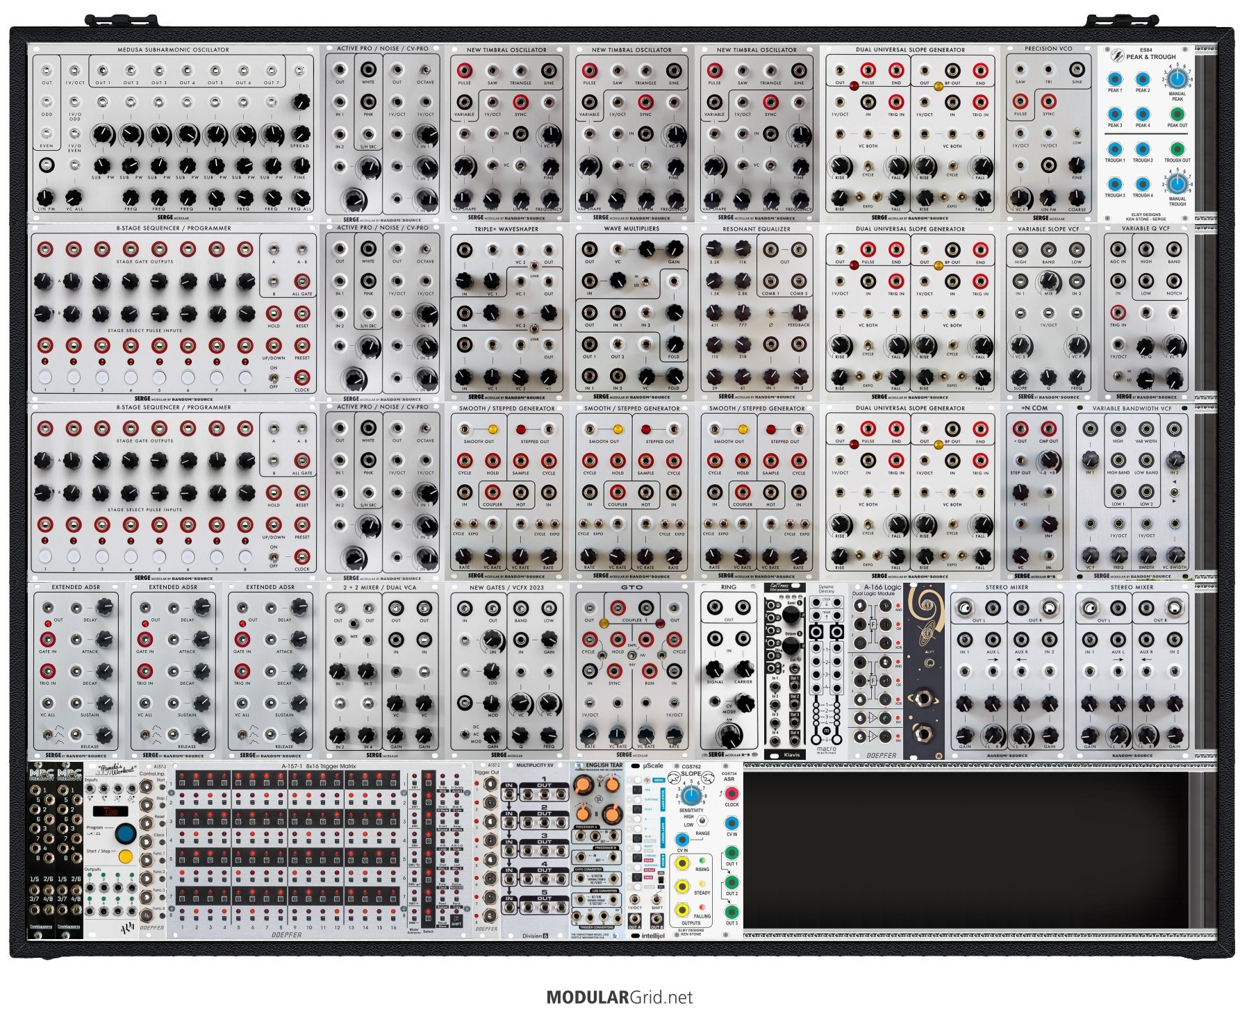Screen dimensions: 1240x1012
Task: Toggle the HIGH/LOW range switch on CGS762 Slope
Action: click(x=702, y=820)
